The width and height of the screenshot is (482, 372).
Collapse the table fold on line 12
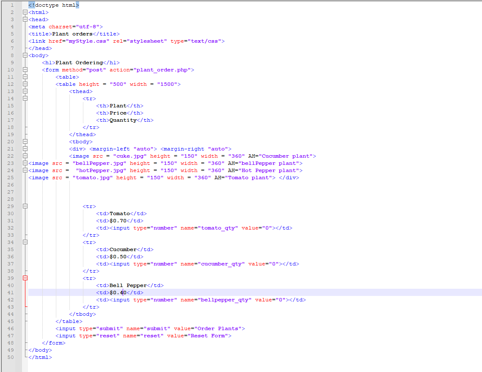[25, 84]
